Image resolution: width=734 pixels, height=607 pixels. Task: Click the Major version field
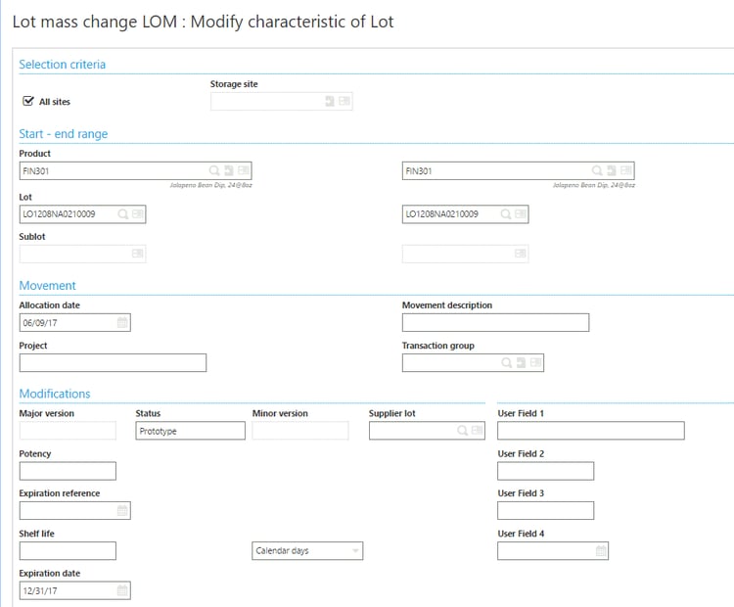pos(68,431)
